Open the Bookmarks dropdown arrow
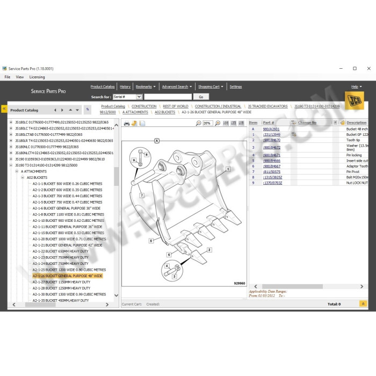 click(x=155, y=86)
